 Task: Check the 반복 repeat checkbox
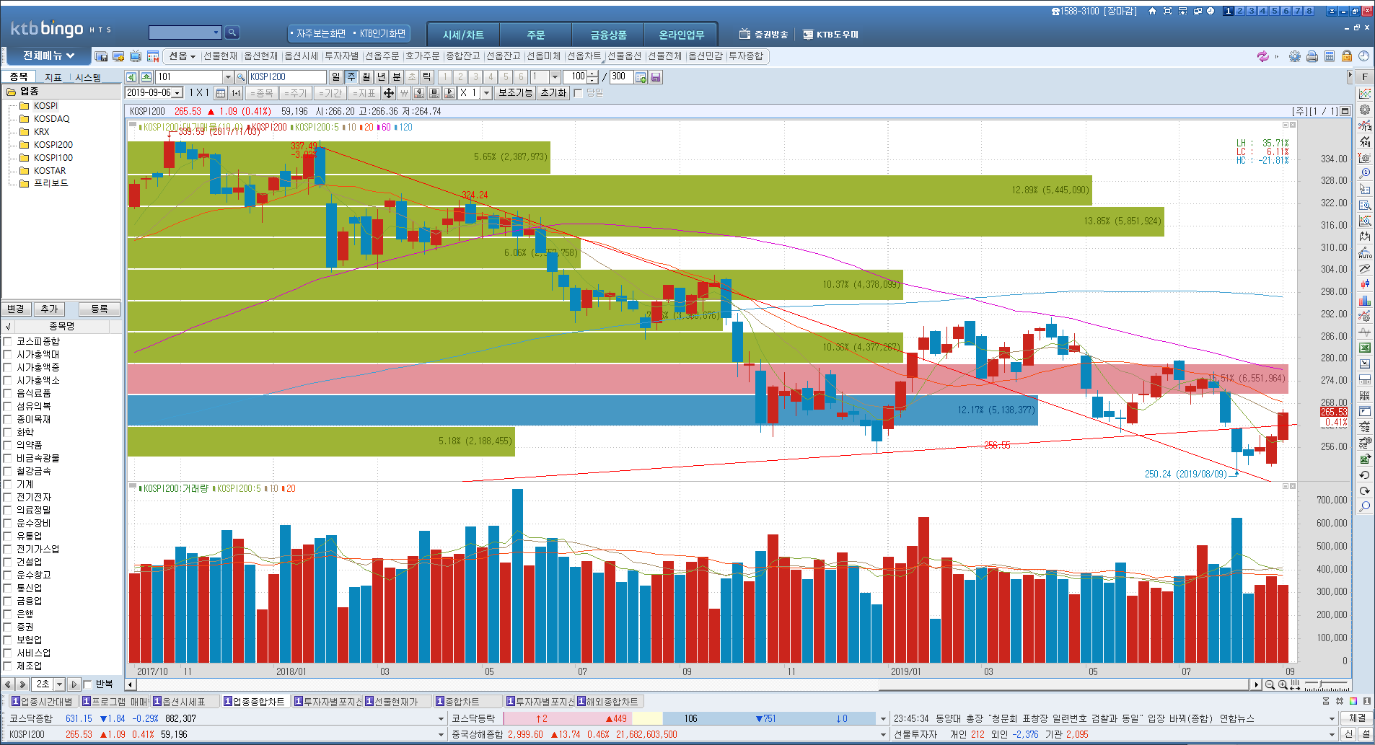pyautogui.click(x=88, y=684)
